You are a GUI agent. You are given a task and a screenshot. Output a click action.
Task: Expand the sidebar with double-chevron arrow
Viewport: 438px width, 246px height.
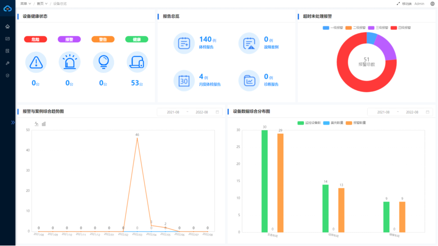click(13, 122)
